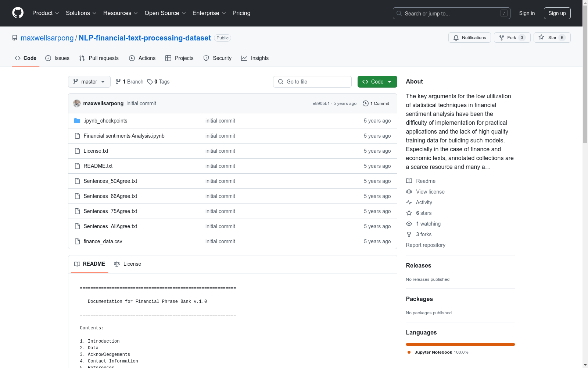This screenshot has height=368, width=588.
Task: Open the GitHub homepage logo
Action: 18,13
